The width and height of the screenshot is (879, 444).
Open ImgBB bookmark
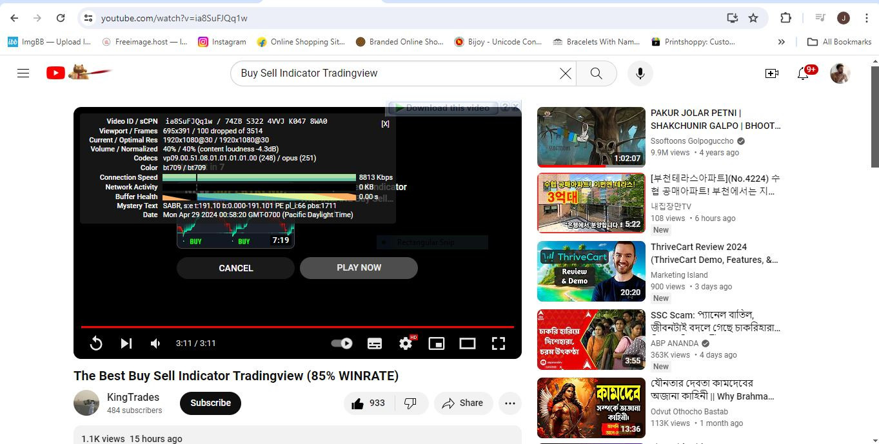click(x=49, y=42)
